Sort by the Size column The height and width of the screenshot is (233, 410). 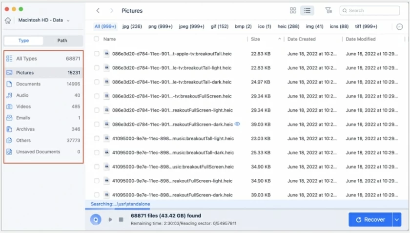point(256,39)
